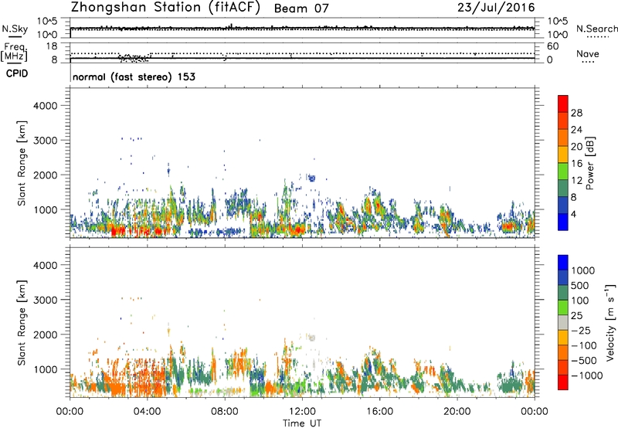Viewport: 618px width, 428px height.
Task: Click the 3000 tick in the velocity panel
Action: 45,300
